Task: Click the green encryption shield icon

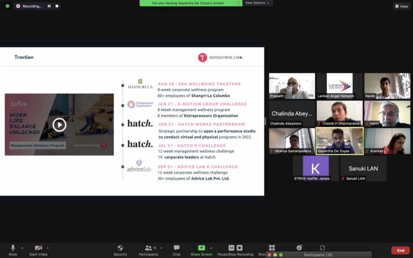Action: click(x=6, y=6)
